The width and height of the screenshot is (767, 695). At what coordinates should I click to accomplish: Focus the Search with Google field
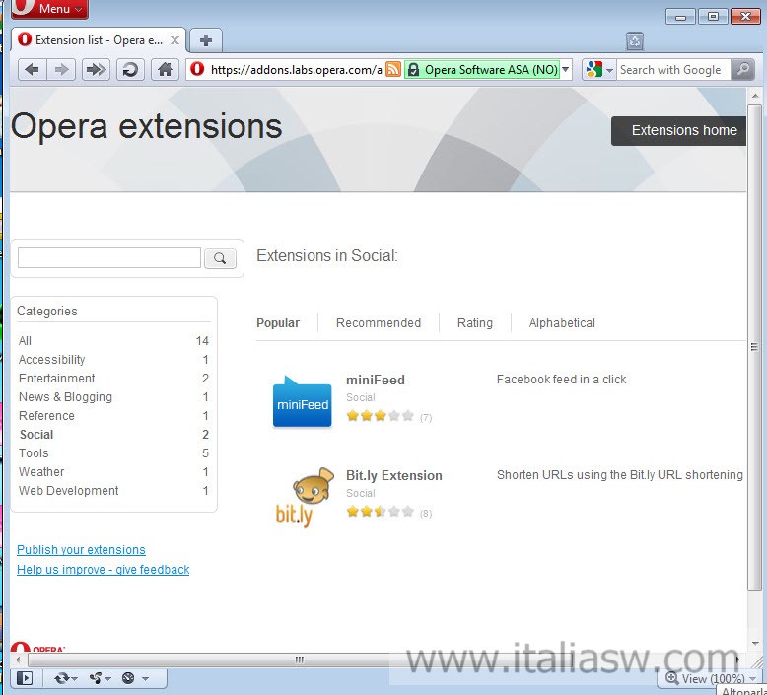tap(673, 69)
